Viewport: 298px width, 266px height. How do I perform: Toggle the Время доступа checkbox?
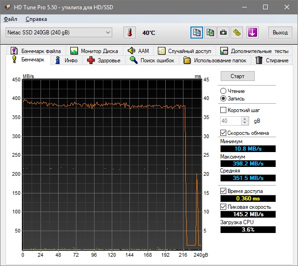(x=223, y=191)
